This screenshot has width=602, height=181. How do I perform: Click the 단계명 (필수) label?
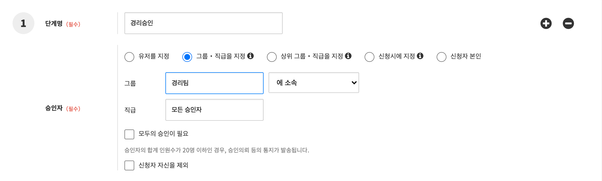[62, 24]
